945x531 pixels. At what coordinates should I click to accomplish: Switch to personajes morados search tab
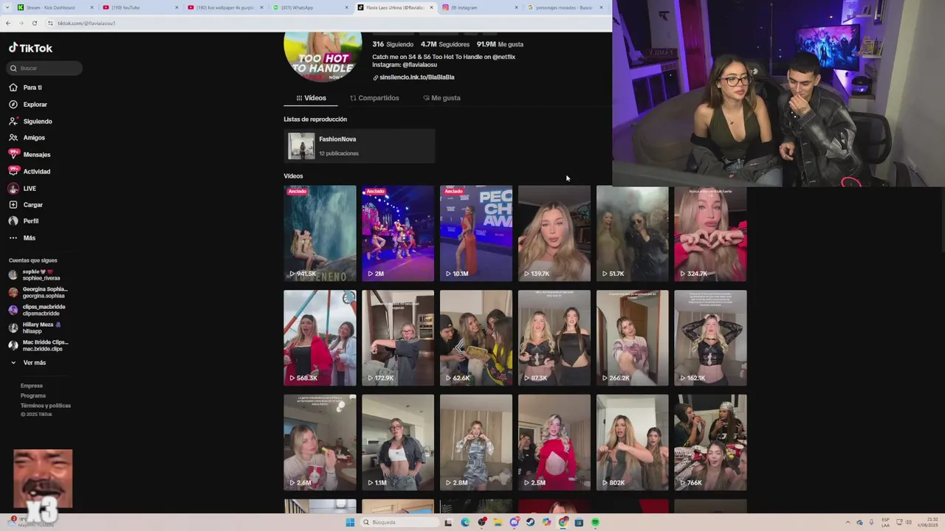tap(565, 7)
